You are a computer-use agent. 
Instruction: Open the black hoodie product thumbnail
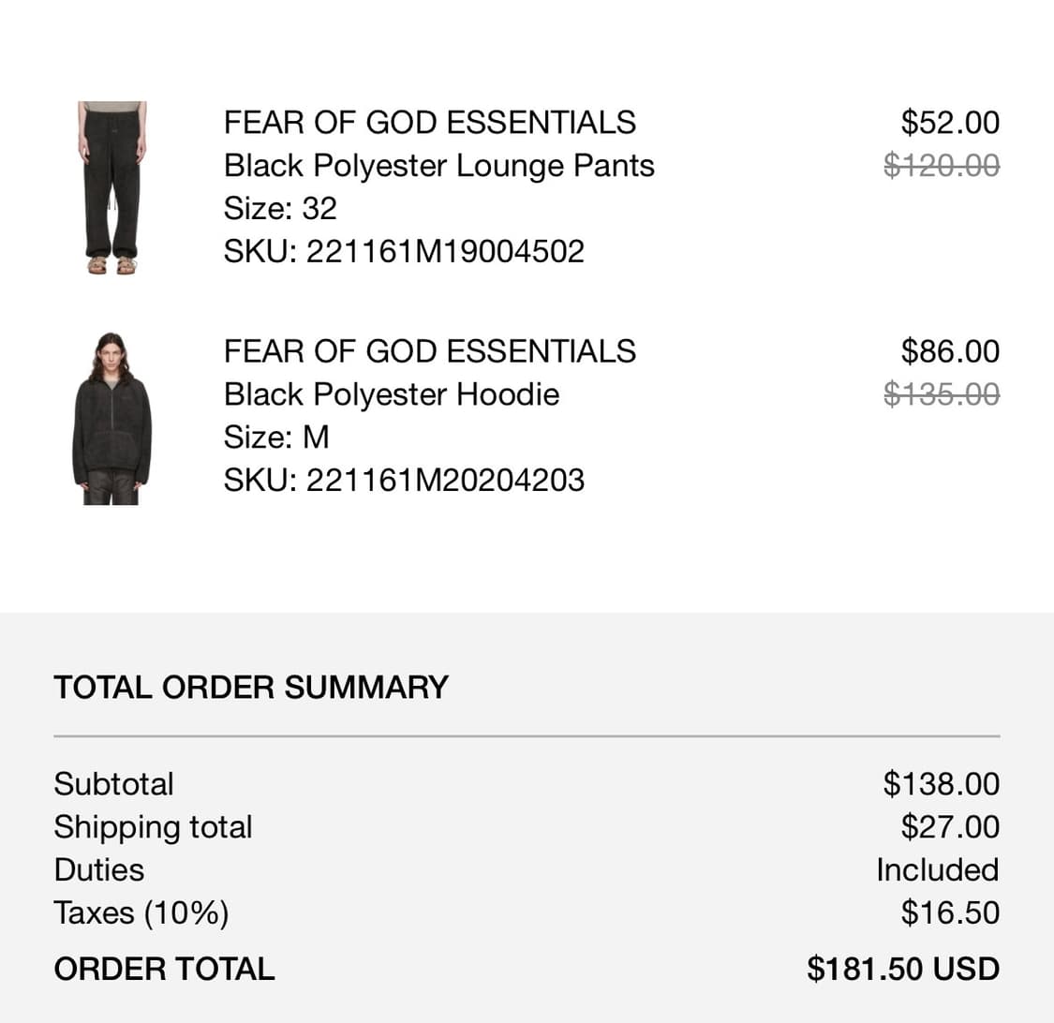(x=112, y=418)
